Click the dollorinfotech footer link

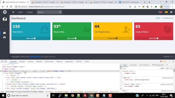tap(35, 57)
